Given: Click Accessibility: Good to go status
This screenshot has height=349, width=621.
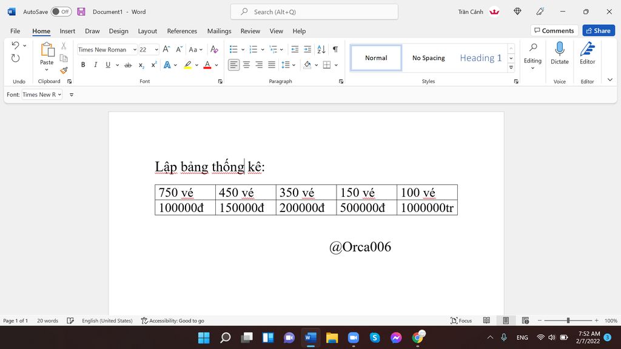Looking at the screenshot, I should pos(173,321).
